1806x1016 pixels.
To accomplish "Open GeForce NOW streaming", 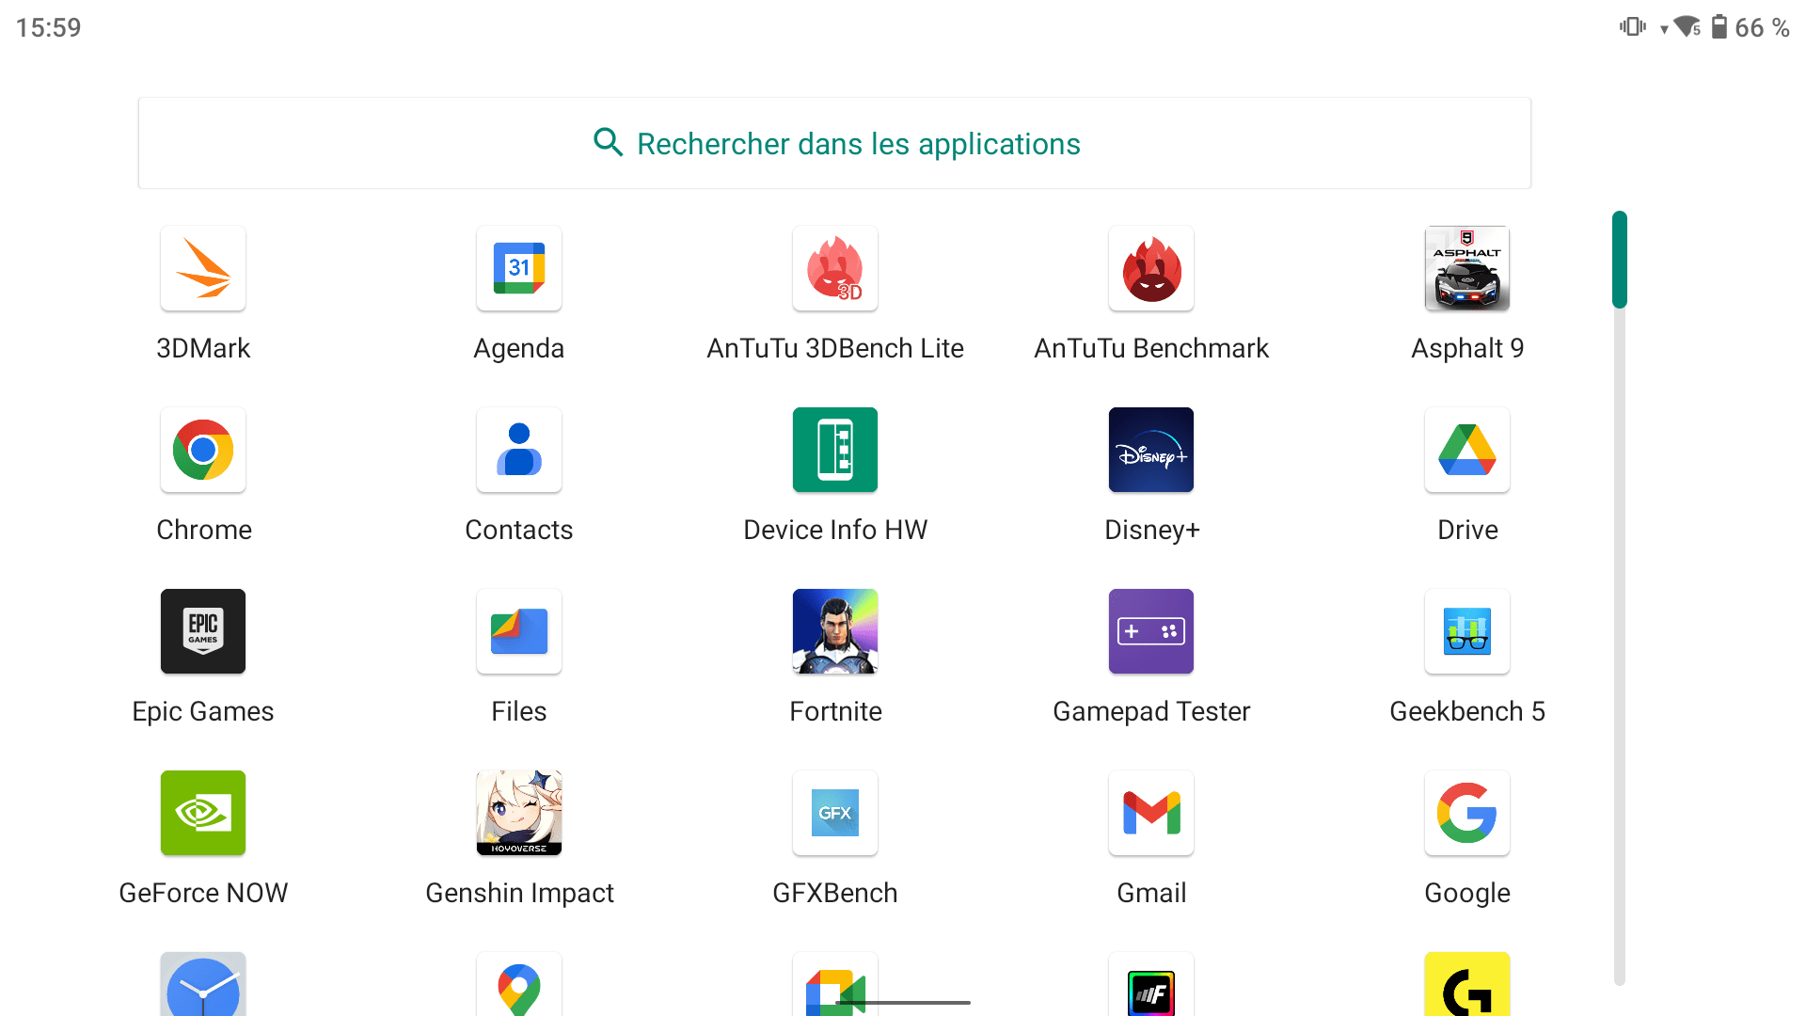I will pos(202,811).
